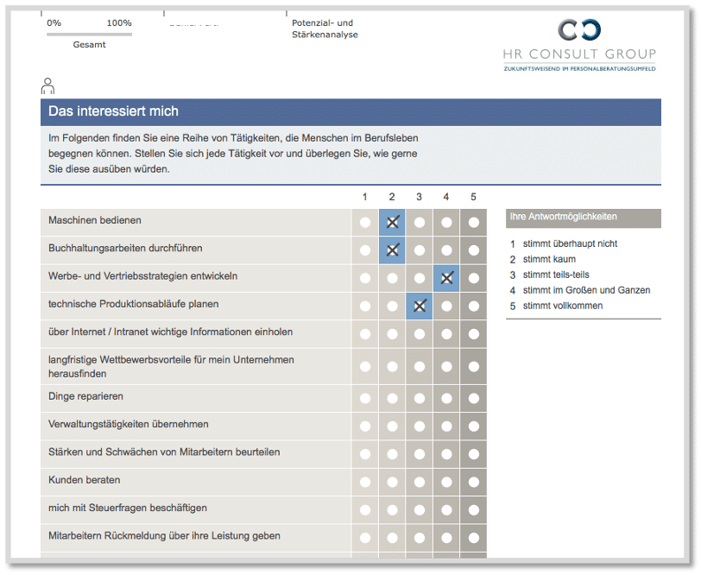Mark option 3 for Steuerfragen beschäftigen
The width and height of the screenshot is (701, 575).
(x=420, y=510)
